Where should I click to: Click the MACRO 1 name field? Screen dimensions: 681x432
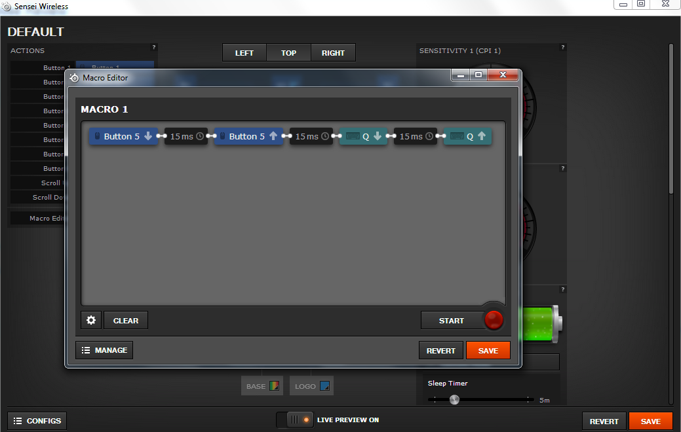[104, 109]
